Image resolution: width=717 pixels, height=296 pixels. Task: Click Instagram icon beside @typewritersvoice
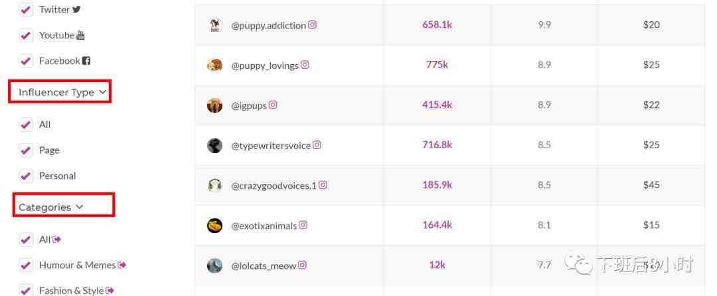pyautogui.click(x=317, y=145)
